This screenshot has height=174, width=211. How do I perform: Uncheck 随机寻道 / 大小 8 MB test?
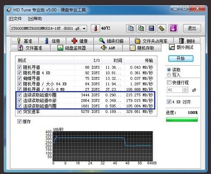coord(19,89)
